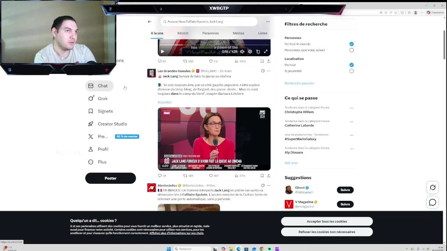447x251 pixels.
Task: Select 'À proximité' location radio option
Action: click(x=351, y=71)
